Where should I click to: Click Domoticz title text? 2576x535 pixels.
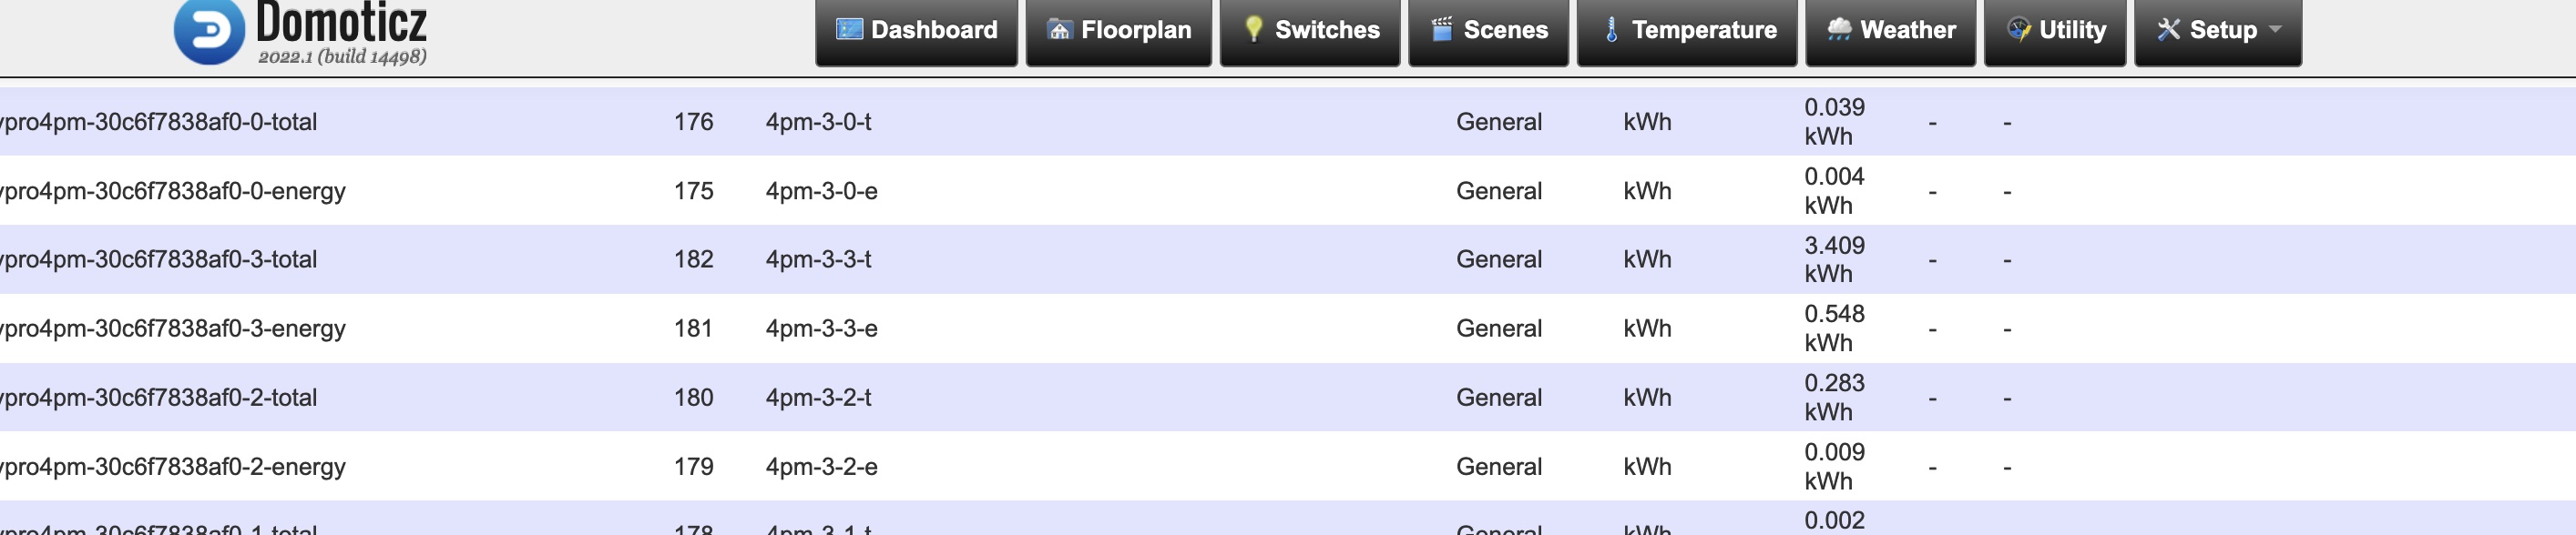click(x=341, y=21)
